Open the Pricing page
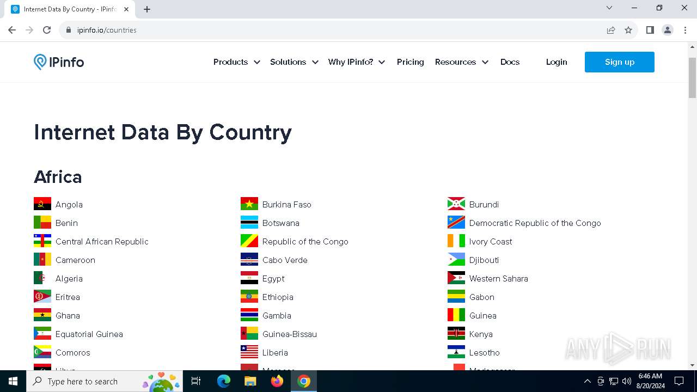This screenshot has height=392, width=697. click(x=411, y=62)
